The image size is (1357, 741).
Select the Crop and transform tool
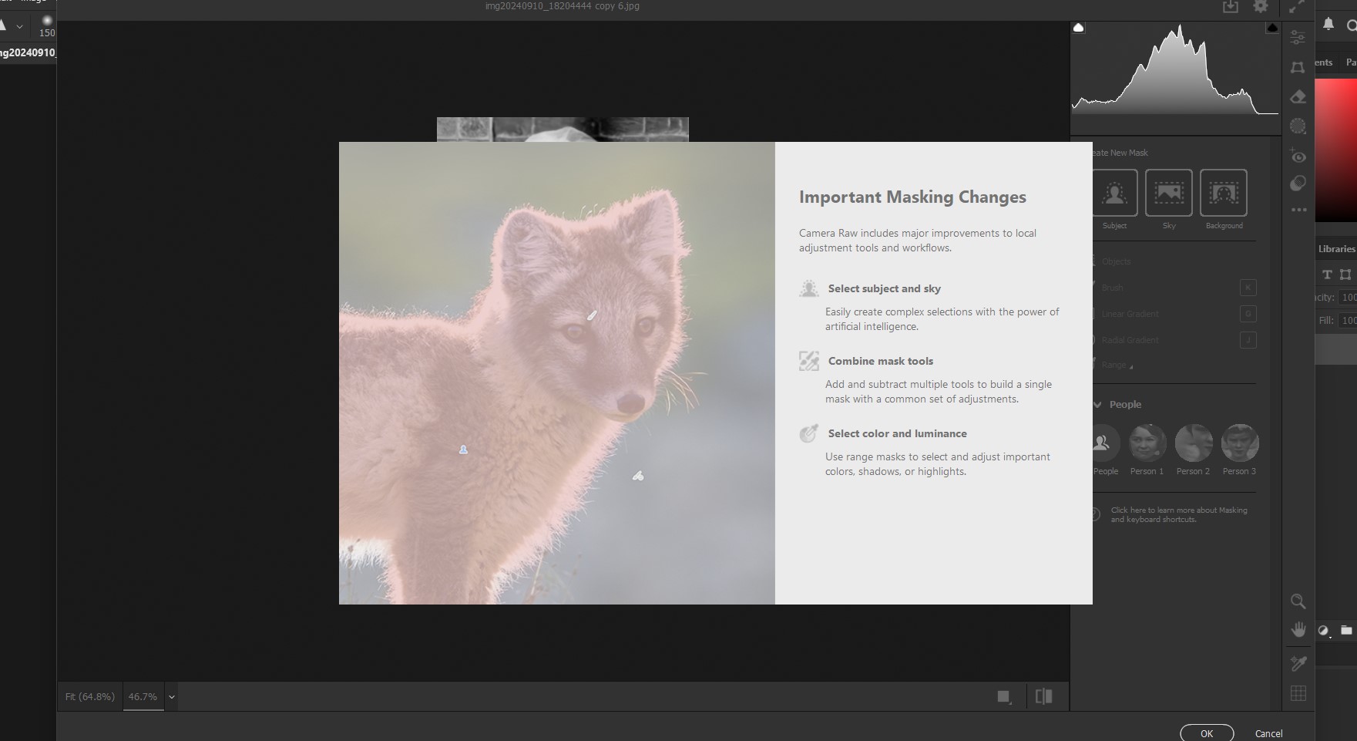(1298, 68)
